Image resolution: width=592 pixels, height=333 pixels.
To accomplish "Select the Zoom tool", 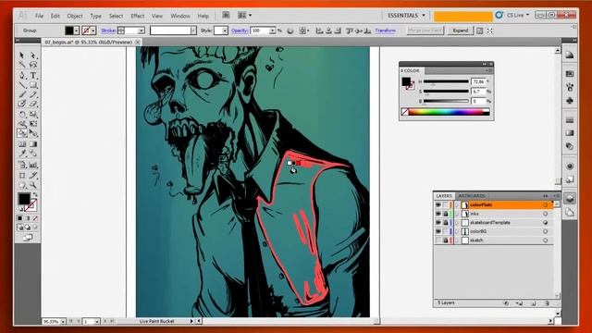I will tap(33, 185).
